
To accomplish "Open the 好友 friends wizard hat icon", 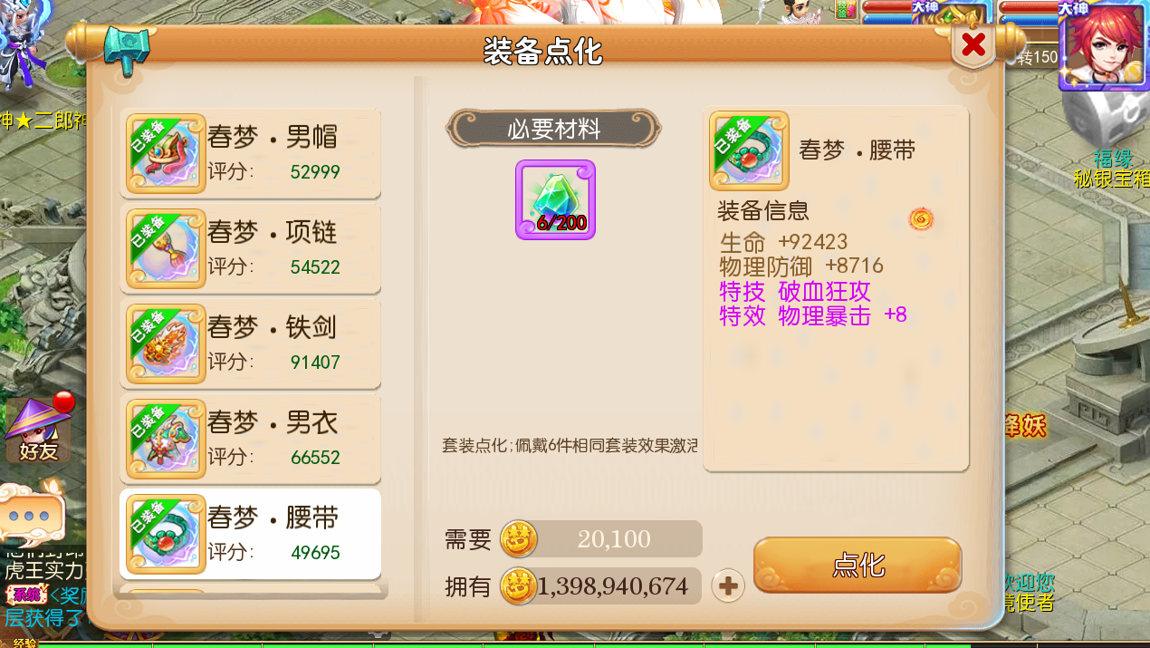I will tap(39, 429).
